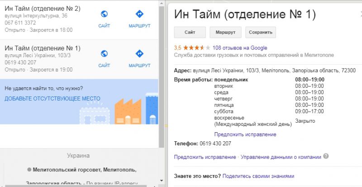Click воскресенье (Международный женский день)
Image resolution: width=362 pixels, height=187 pixels.
(x=253, y=121)
